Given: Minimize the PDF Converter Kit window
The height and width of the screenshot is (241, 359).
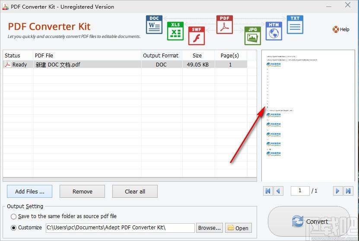Looking at the screenshot, I should 329,6.
